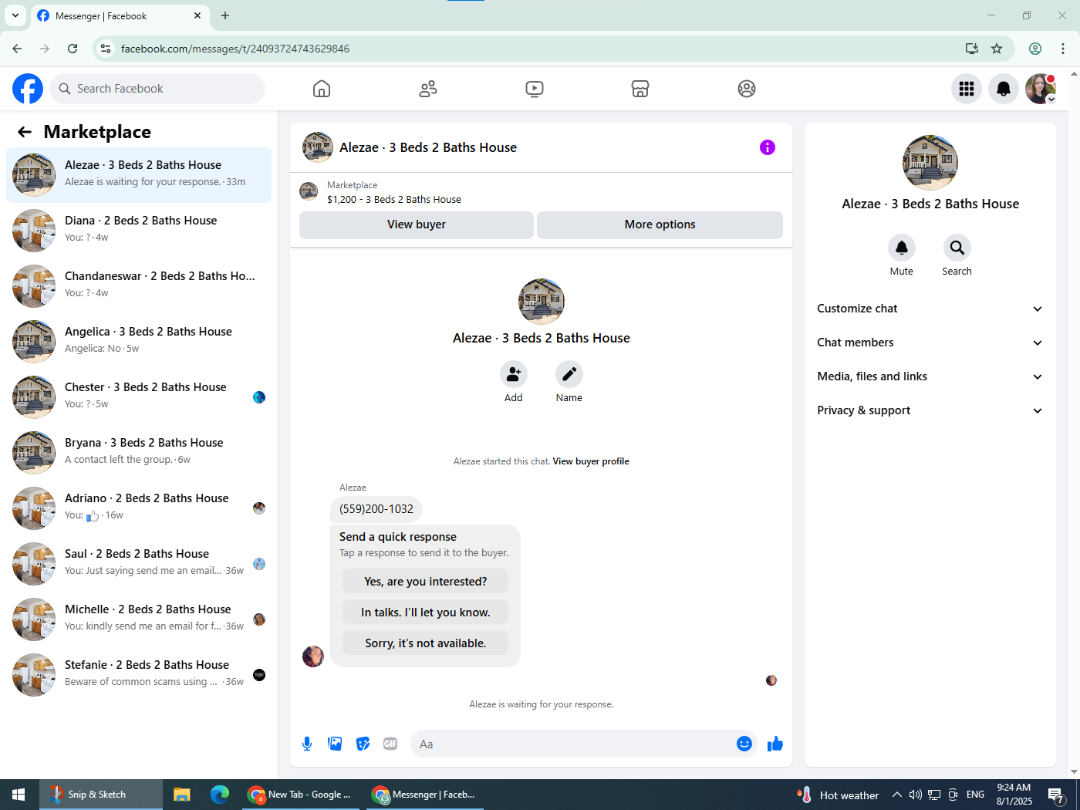Click the back arrow beside Marketplace
Screen dimensions: 1080x810
tap(25, 132)
